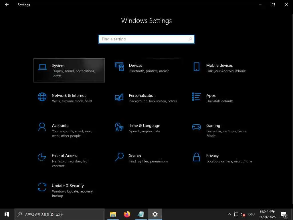The image size is (293, 220).
Task: Click the Windows Settings page heading
Action: (146, 21)
